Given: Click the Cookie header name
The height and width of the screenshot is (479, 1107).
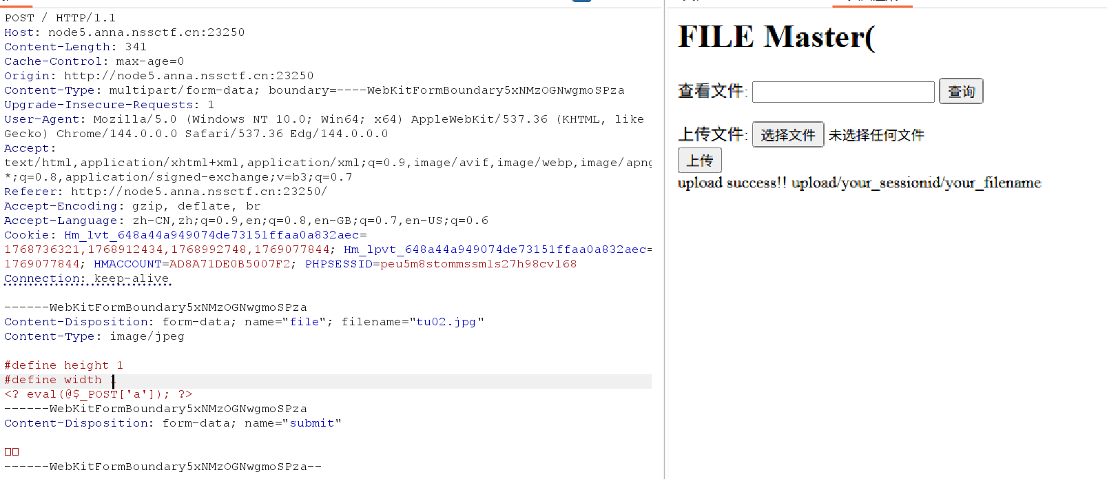Looking at the screenshot, I should [x=30, y=235].
